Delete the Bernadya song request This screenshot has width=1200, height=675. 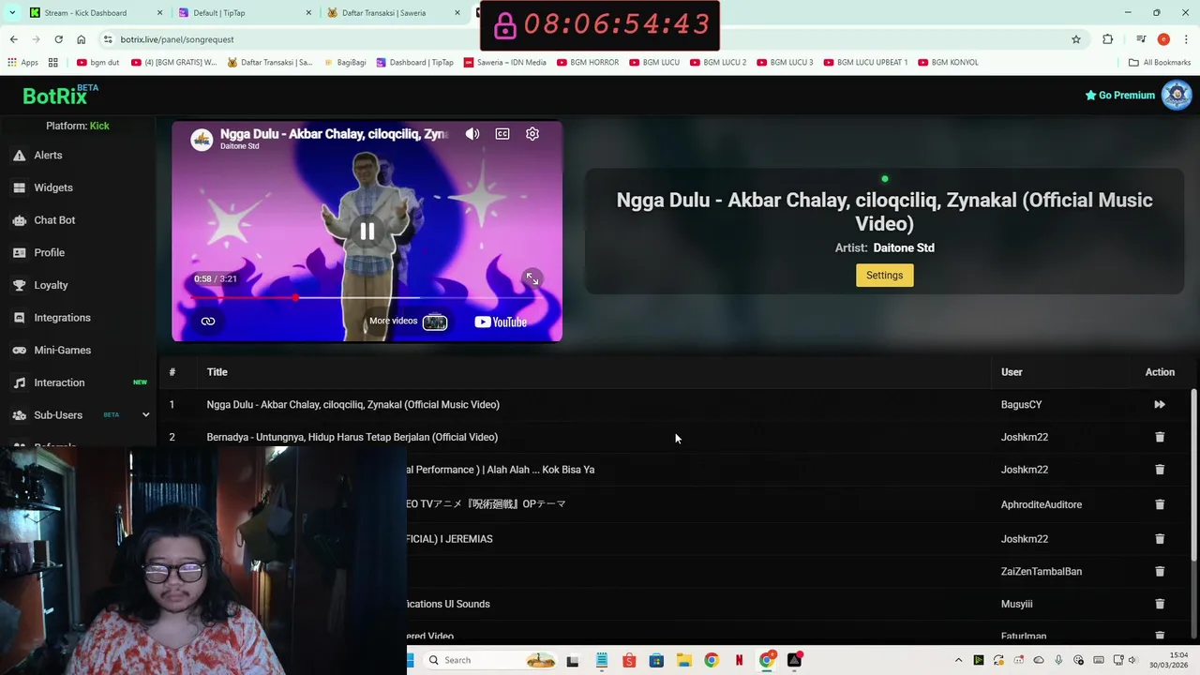[x=1160, y=437]
